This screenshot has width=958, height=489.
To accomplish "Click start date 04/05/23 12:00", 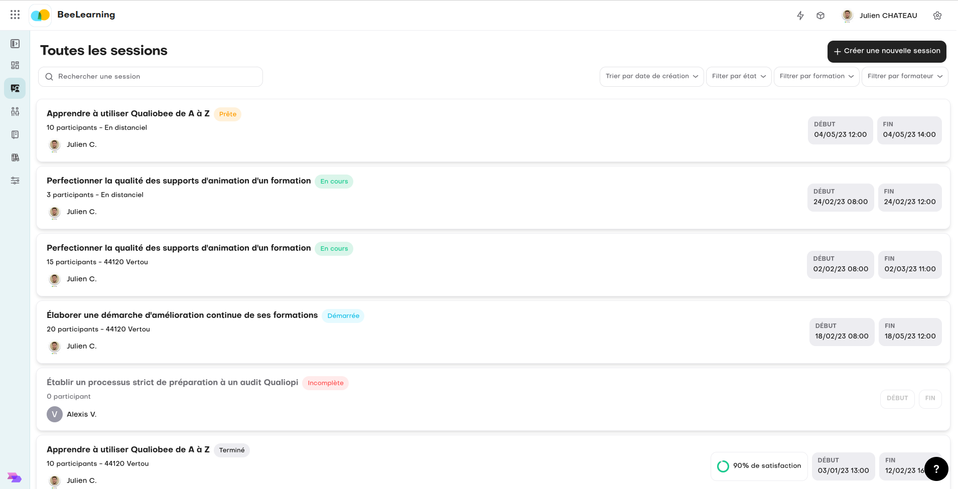I will (x=841, y=130).
